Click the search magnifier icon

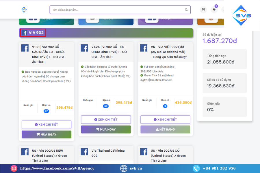[186, 10]
